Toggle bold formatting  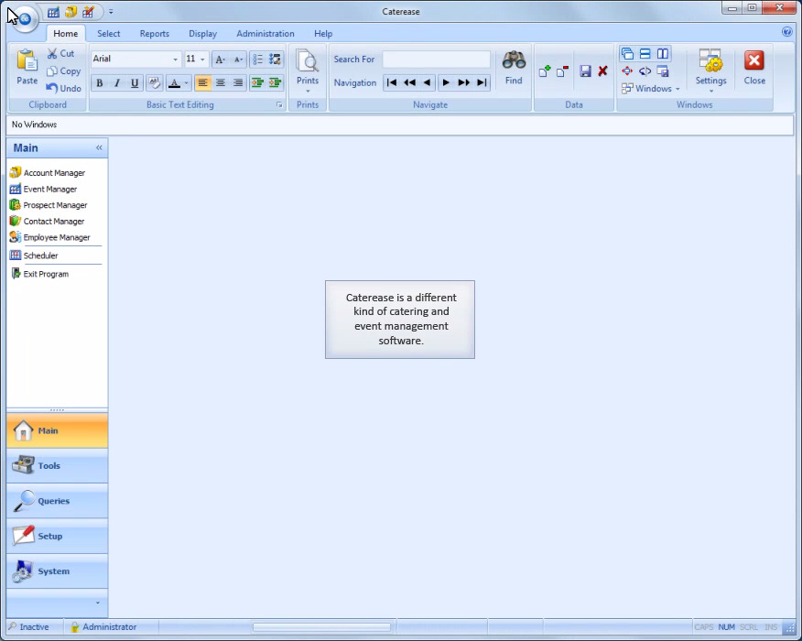pos(100,83)
